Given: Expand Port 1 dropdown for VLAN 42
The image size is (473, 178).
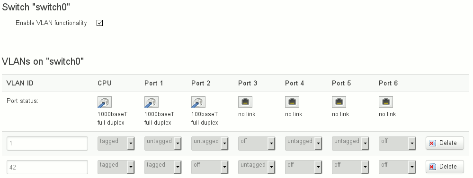Looking at the screenshot, I should click(x=163, y=167).
